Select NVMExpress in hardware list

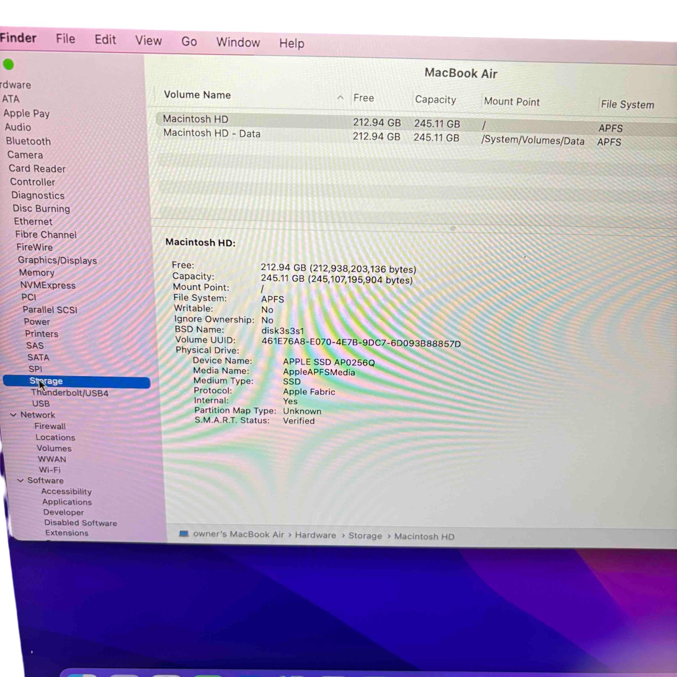point(48,285)
